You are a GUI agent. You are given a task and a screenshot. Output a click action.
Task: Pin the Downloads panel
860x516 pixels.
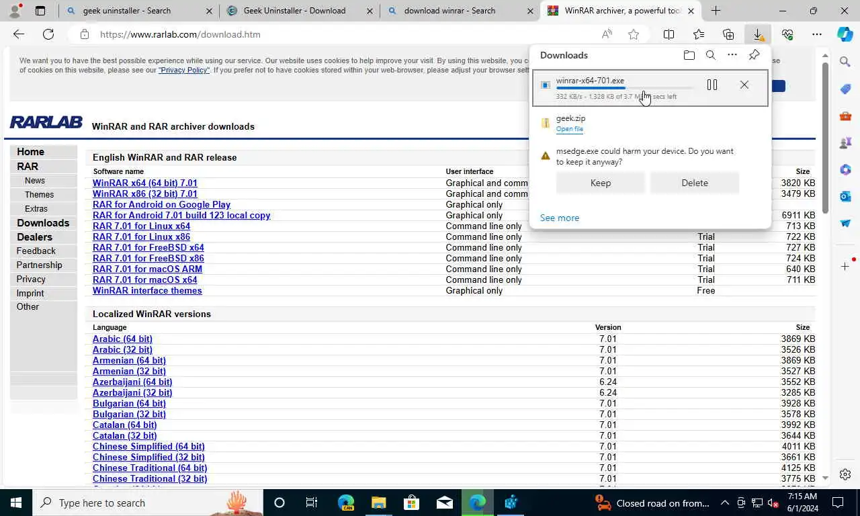click(x=755, y=55)
